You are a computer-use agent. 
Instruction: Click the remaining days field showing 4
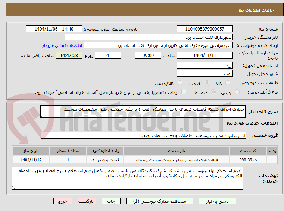pyautogui.click(x=108, y=55)
